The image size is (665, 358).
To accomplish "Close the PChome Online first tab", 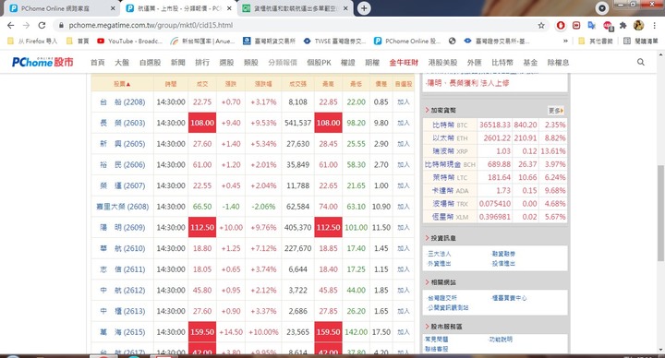I will pyautogui.click(x=113, y=8).
